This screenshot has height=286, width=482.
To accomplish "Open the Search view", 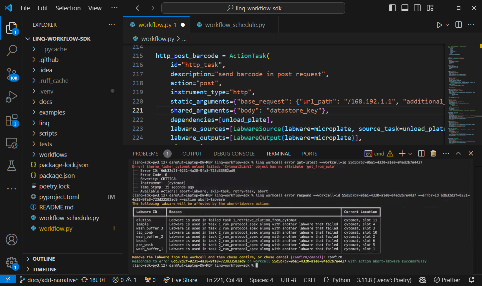I will (x=12, y=51).
